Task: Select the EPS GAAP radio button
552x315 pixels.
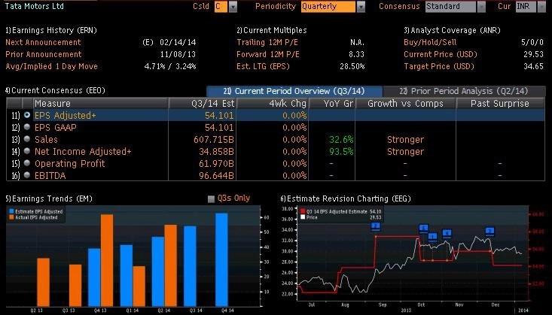Action: pos(27,127)
